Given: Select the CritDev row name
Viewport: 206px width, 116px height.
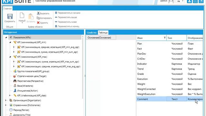Looking at the screenshot, I should [x=141, y=59].
